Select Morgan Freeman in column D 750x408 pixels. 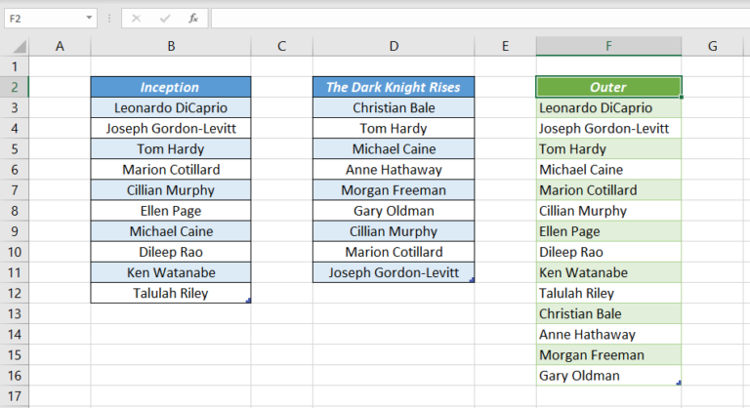tap(394, 190)
